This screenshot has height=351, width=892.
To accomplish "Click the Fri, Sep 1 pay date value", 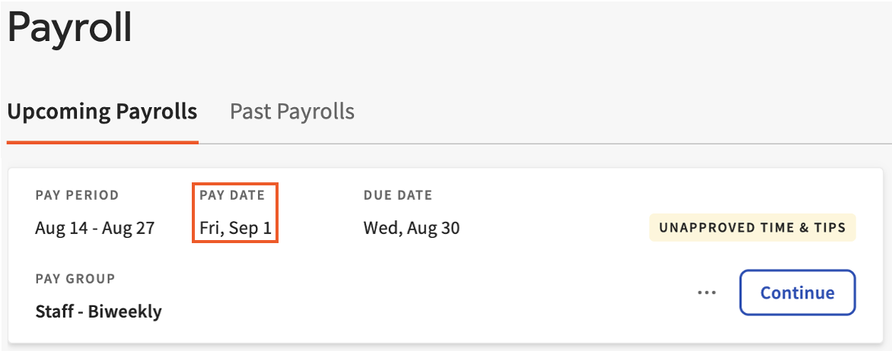I will [235, 228].
